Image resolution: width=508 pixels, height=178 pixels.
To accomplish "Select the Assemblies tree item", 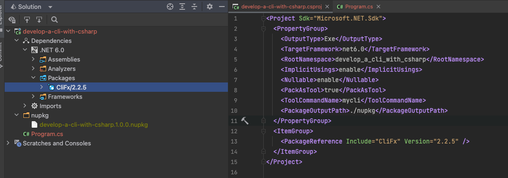I will [x=64, y=60].
